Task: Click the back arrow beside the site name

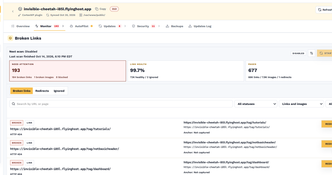Action: tap(13, 11)
